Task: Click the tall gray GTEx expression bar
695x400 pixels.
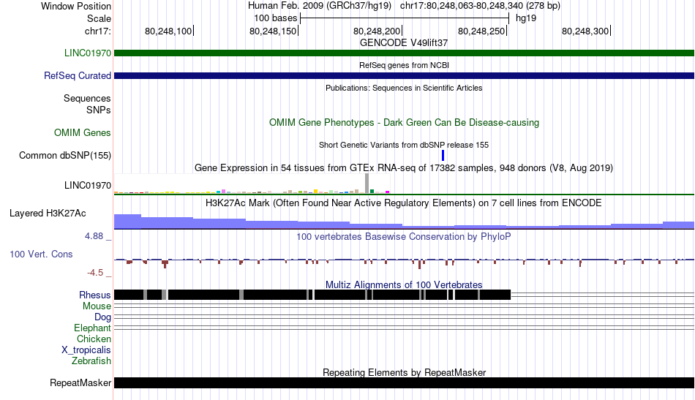Action: (367, 184)
